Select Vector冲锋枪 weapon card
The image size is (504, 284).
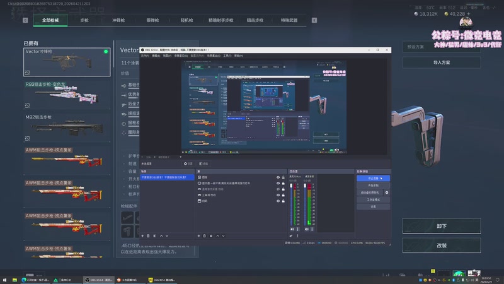click(67, 62)
